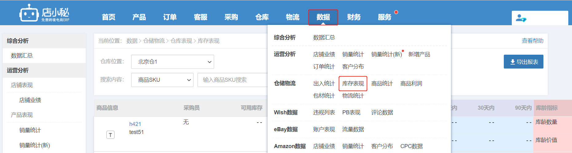Select 销量统计 under 运营分析 in menu
This screenshot has height=153, width=572.
point(353,54)
